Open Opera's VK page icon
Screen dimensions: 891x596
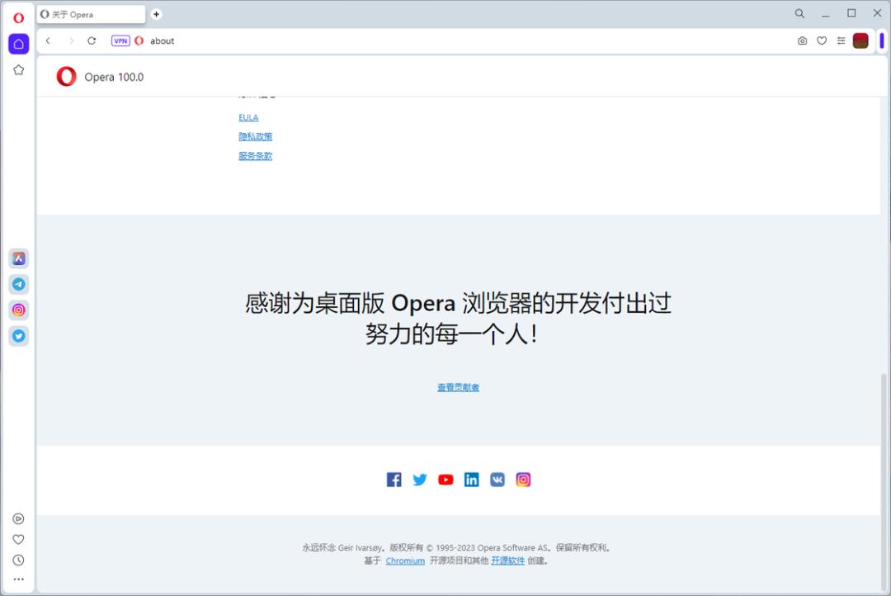pos(497,480)
